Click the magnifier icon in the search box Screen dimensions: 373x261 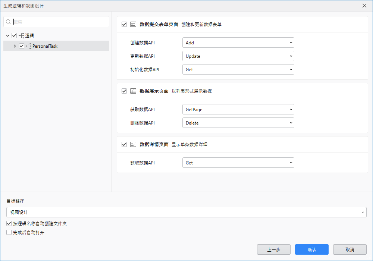pyautogui.click(x=8, y=22)
